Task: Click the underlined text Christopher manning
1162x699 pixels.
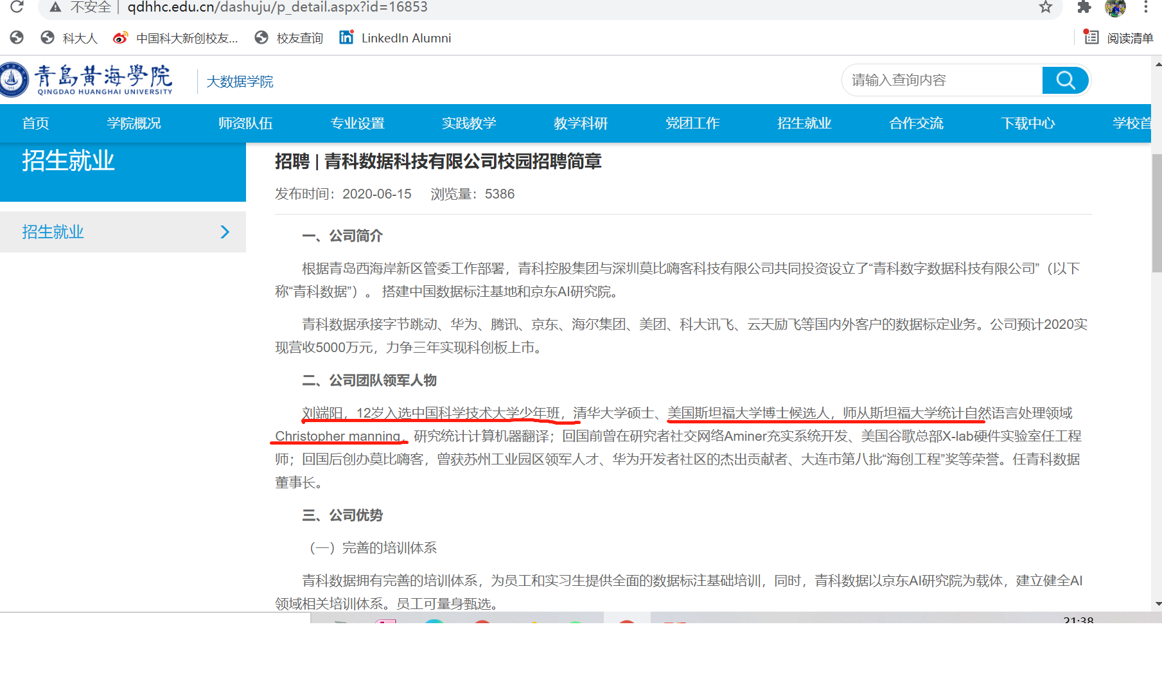Action: (338, 436)
